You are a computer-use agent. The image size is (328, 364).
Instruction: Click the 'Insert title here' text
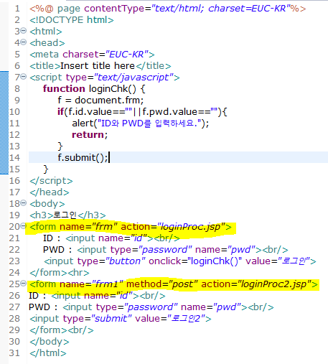click(x=98, y=66)
